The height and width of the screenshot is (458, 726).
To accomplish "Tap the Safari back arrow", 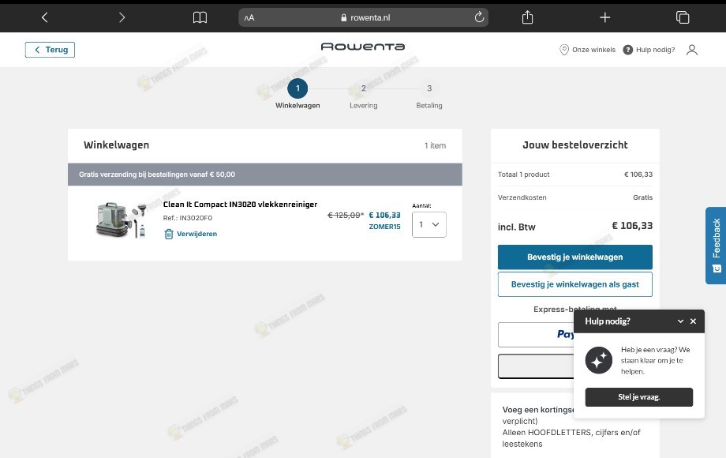I will pos(45,17).
